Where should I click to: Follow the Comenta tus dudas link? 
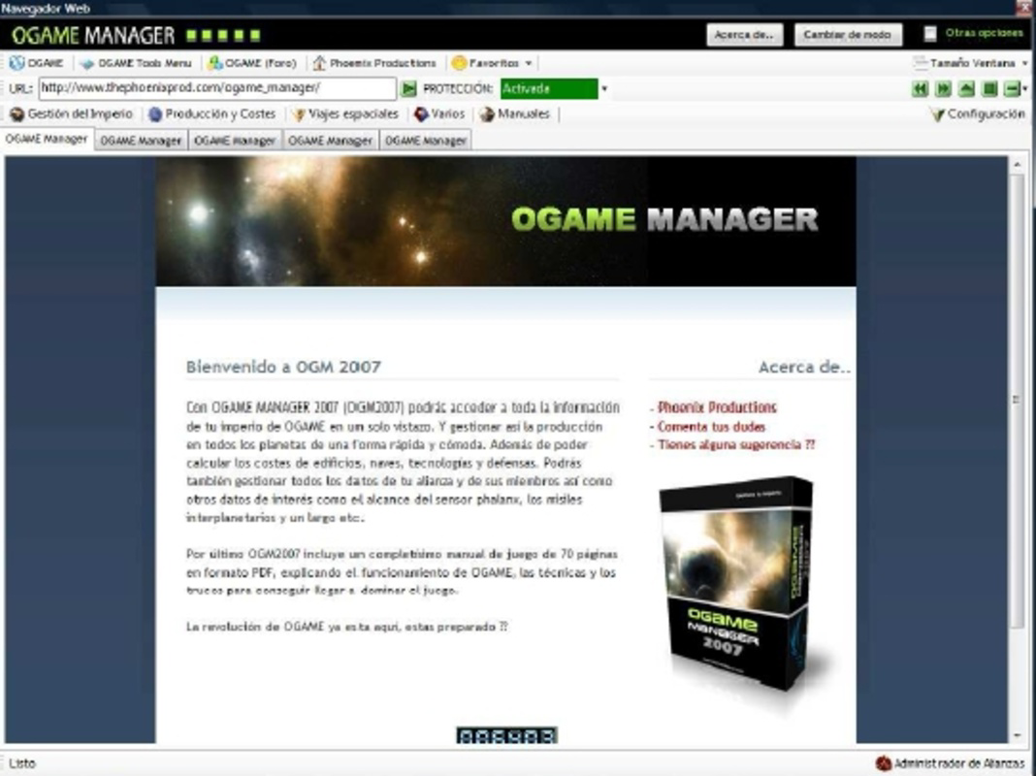pos(712,427)
